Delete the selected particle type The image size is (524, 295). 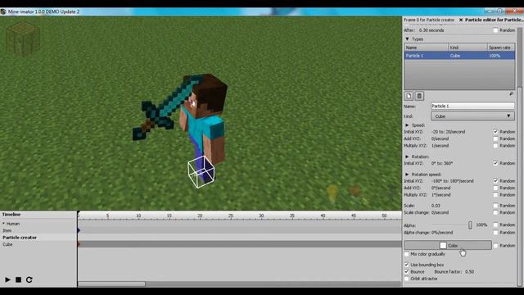419,96
